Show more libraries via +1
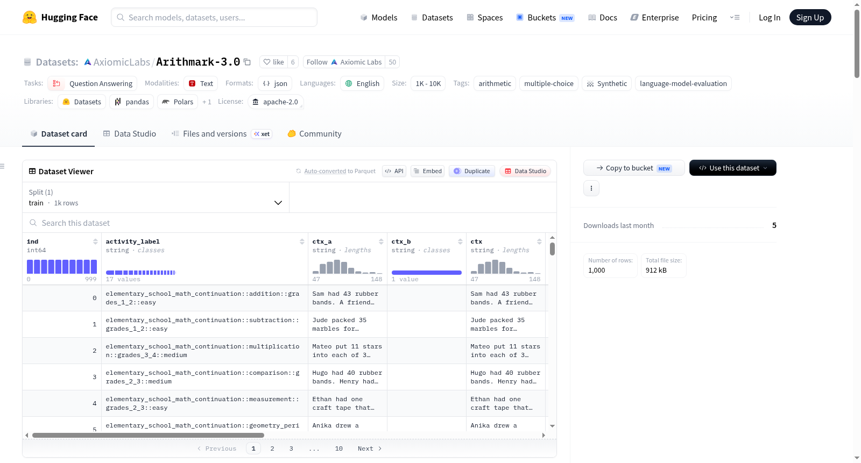Viewport: 861px width, 463px height. pos(207,102)
